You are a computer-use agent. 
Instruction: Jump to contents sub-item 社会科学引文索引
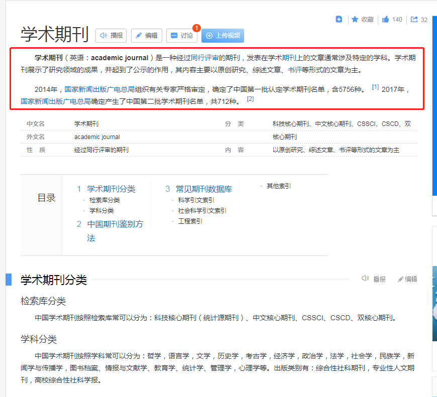(x=202, y=211)
